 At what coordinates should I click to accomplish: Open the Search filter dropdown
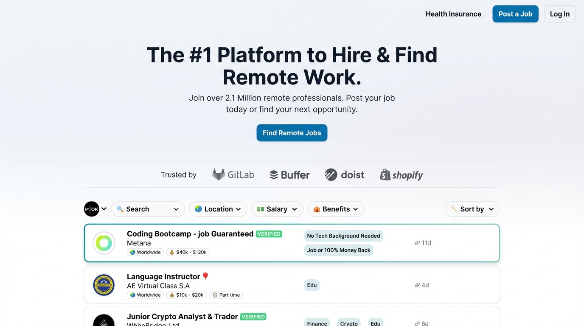coord(148,209)
